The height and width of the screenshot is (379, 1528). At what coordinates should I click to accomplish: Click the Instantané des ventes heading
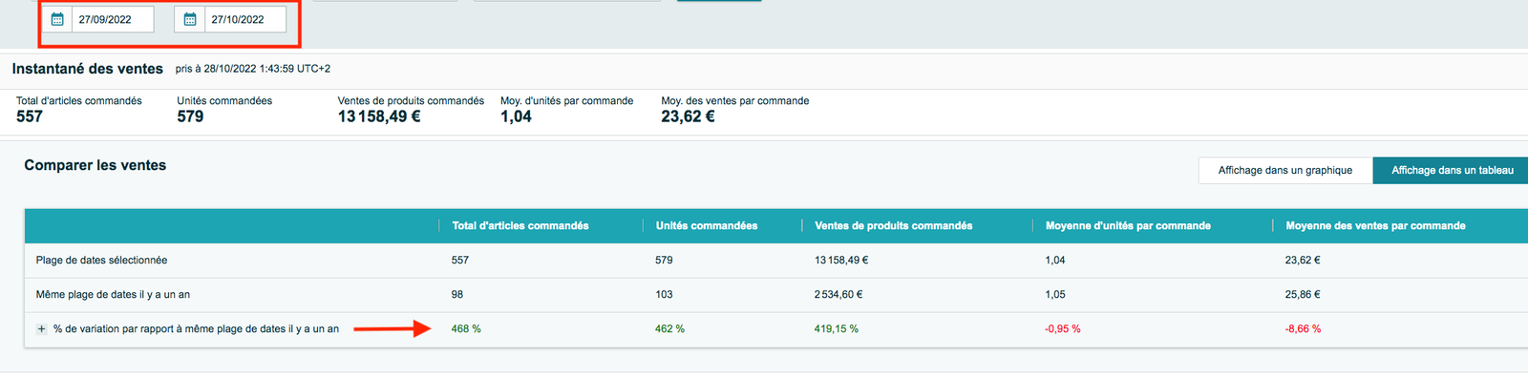[88, 69]
